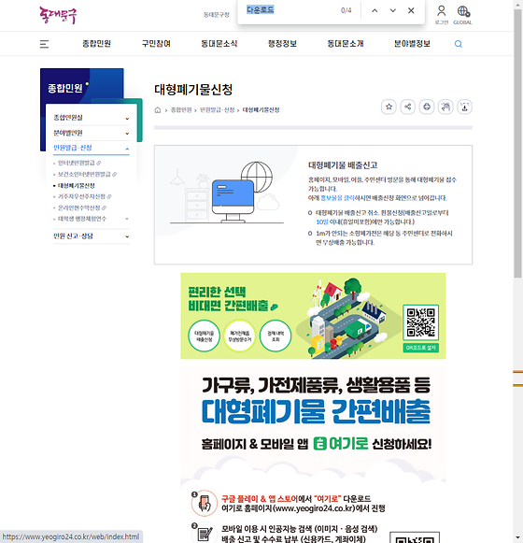Click the page vertical scrollbar thumb

[x=517, y=142]
